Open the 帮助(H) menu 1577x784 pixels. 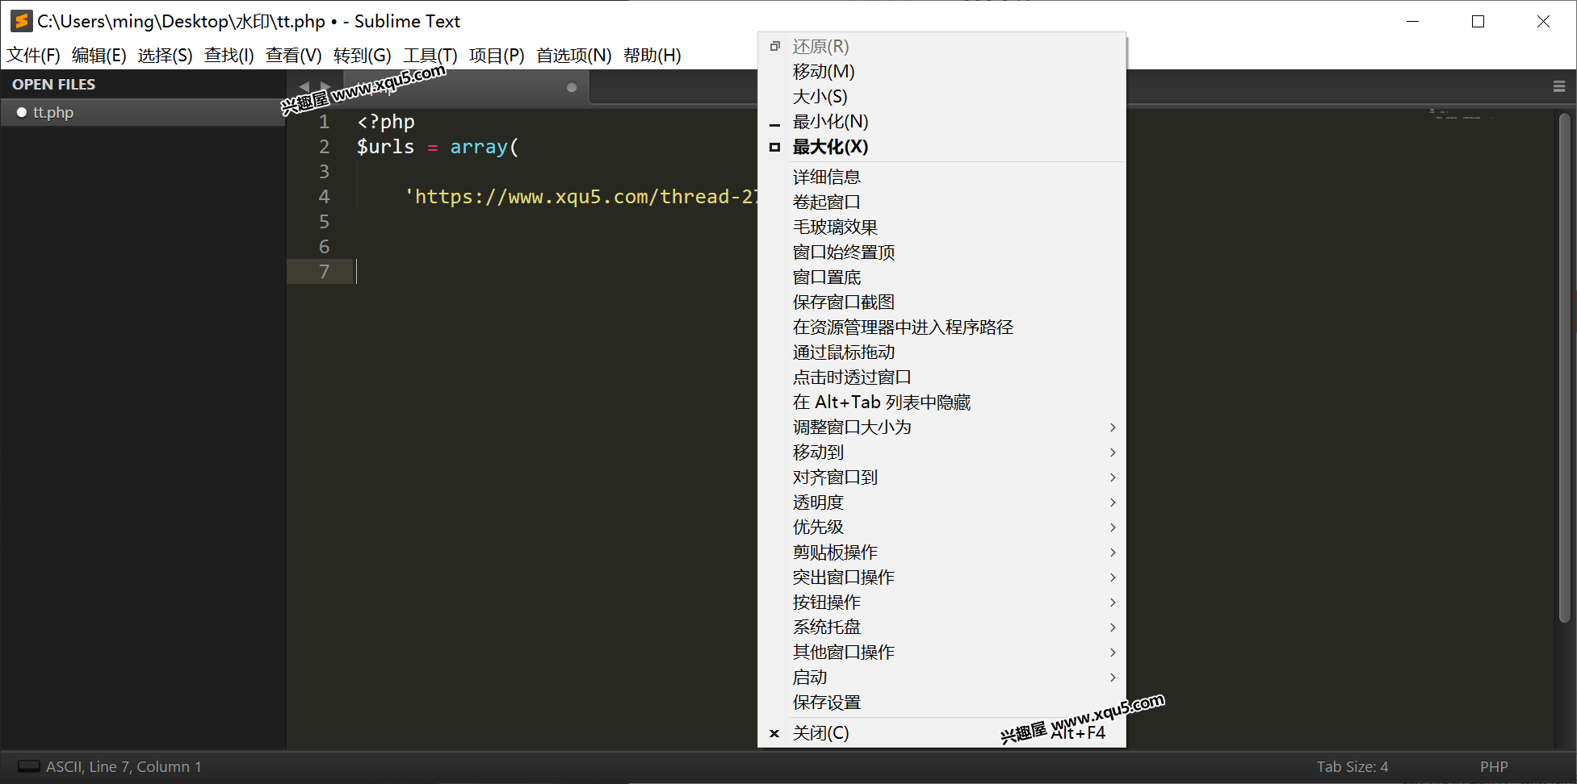click(652, 55)
